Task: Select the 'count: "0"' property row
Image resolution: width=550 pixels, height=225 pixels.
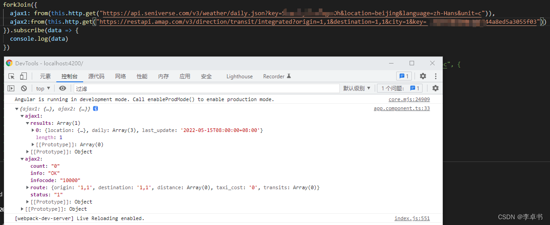Action: click(x=45, y=166)
